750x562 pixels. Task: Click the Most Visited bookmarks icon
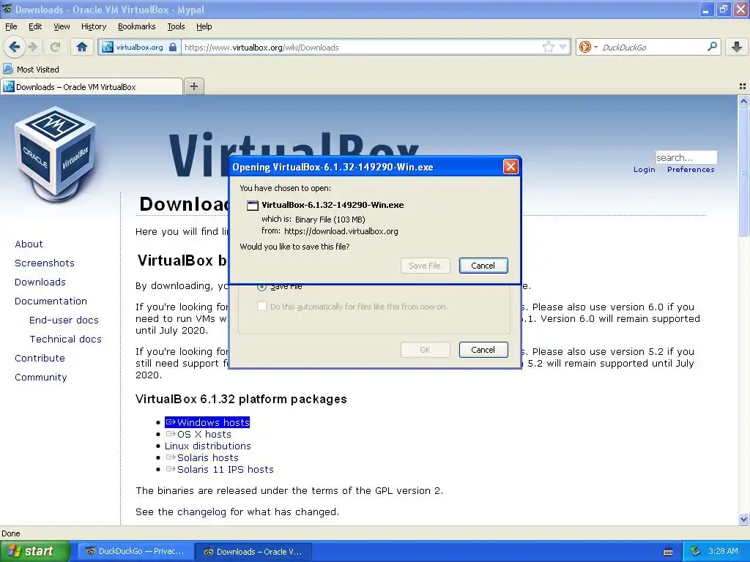(7, 69)
